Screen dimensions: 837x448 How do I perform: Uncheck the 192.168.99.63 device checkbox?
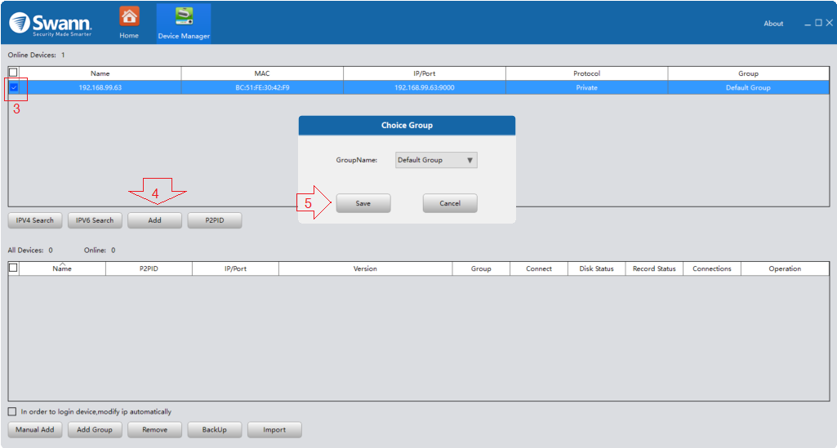13,87
